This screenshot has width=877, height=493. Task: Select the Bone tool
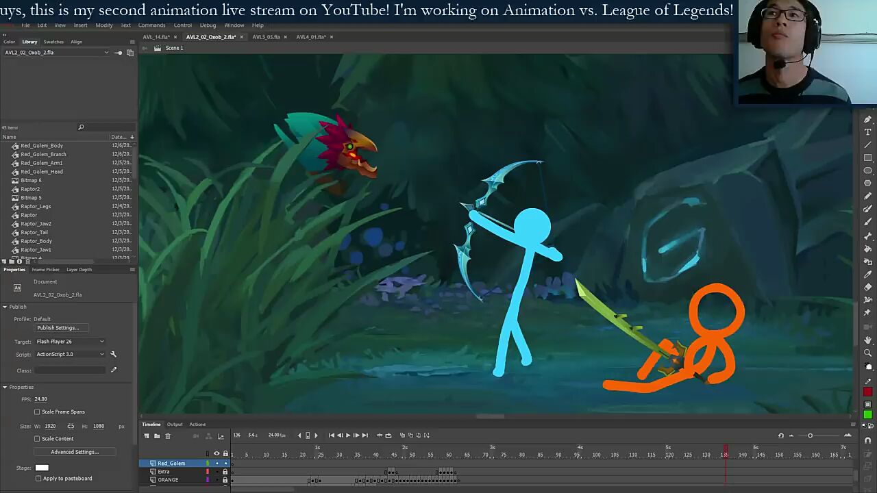click(x=867, y=236)
